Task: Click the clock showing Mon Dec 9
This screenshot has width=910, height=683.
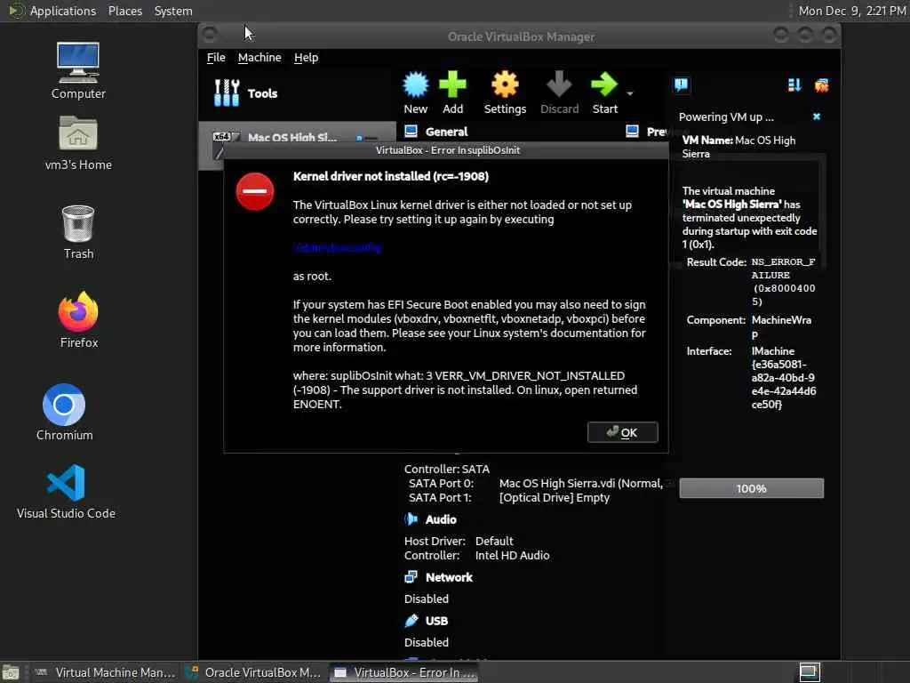Action: 852,11
